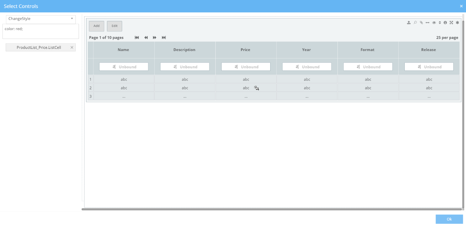
Task: Click the asterisk icon in grid toolbar
Action: (x=457, y=23)
